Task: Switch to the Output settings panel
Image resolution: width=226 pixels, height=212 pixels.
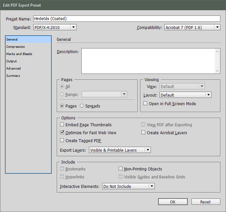Action: coord(12,61)
